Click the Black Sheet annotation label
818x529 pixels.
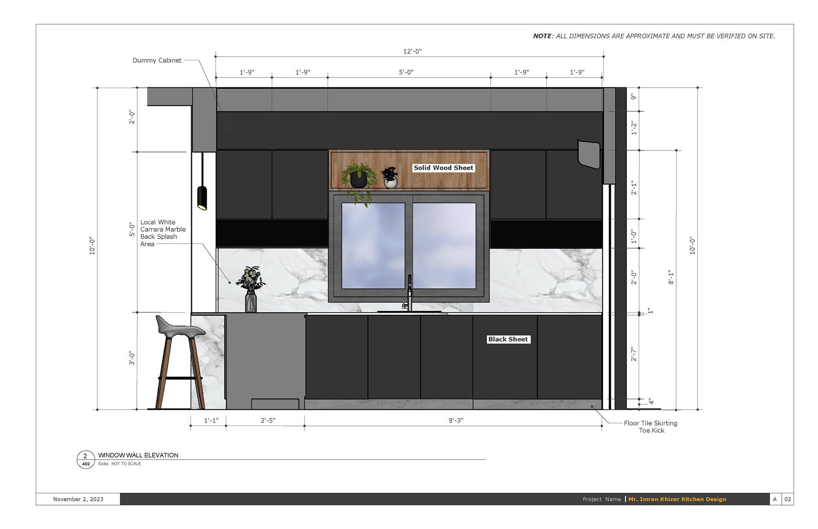click(x=509, y=339)
